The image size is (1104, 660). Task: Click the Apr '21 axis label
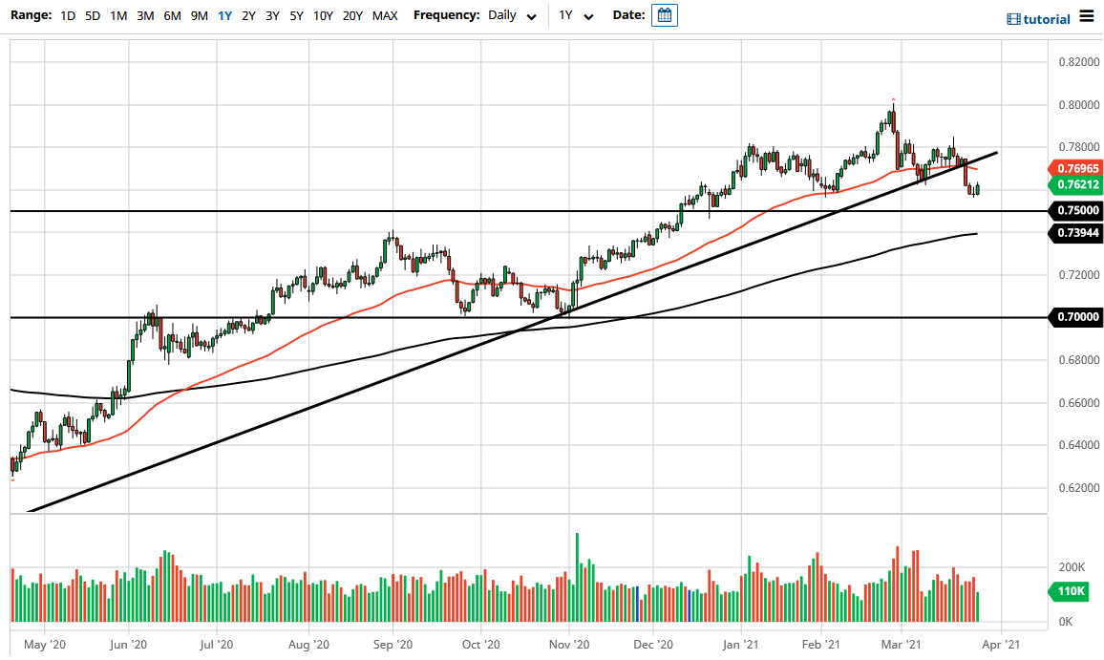click(x=1001, y=644)
